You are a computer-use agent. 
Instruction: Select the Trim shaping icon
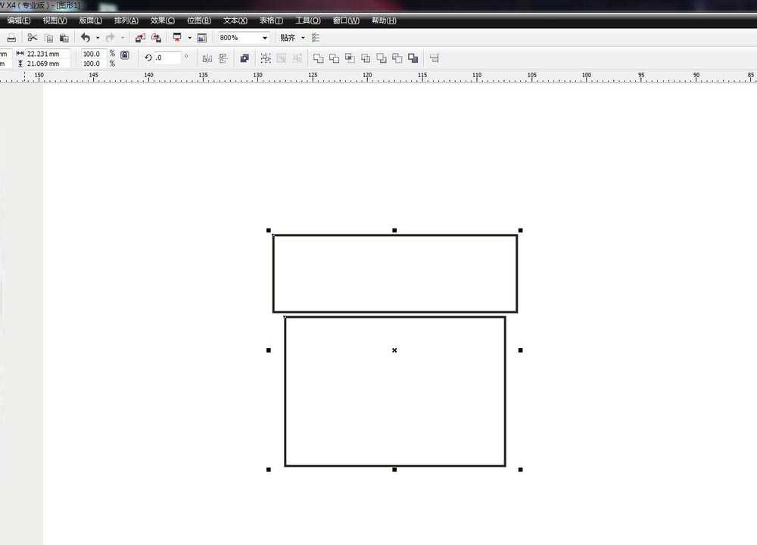pos(334,58)
